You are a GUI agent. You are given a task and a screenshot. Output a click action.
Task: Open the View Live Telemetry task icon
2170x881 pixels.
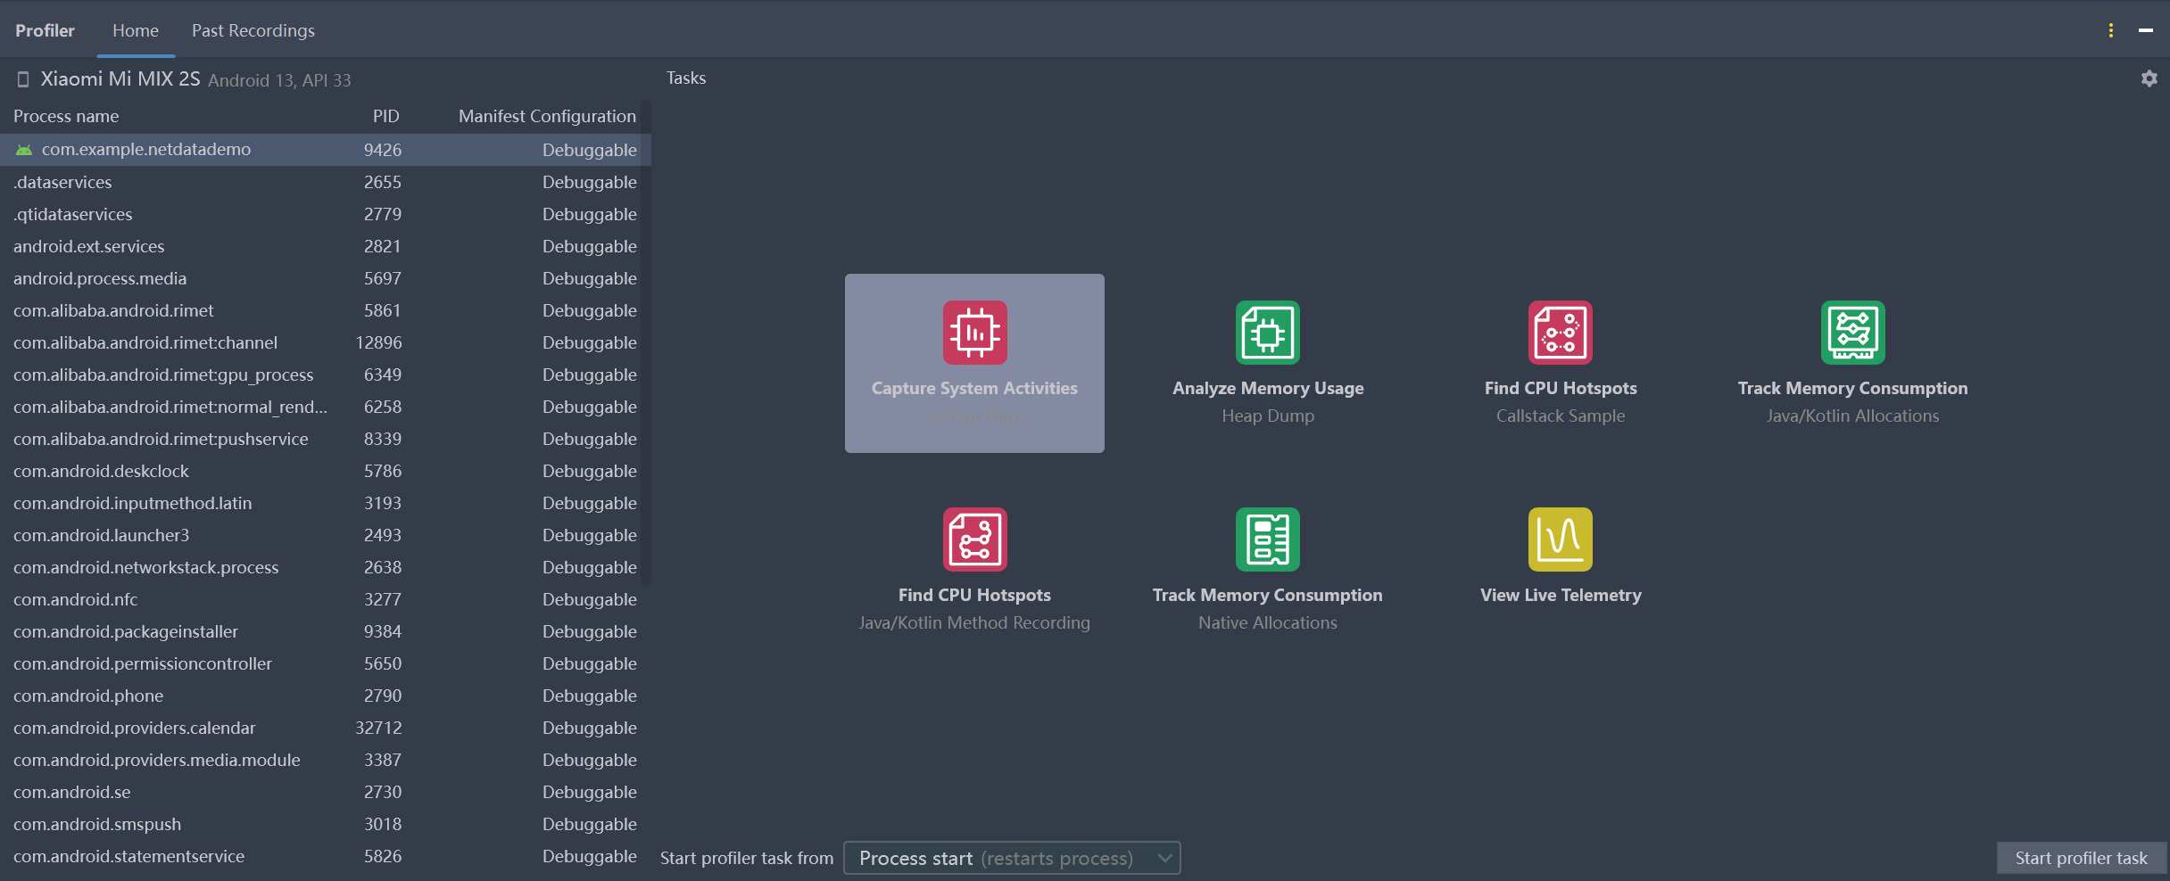pos(1560,539)
